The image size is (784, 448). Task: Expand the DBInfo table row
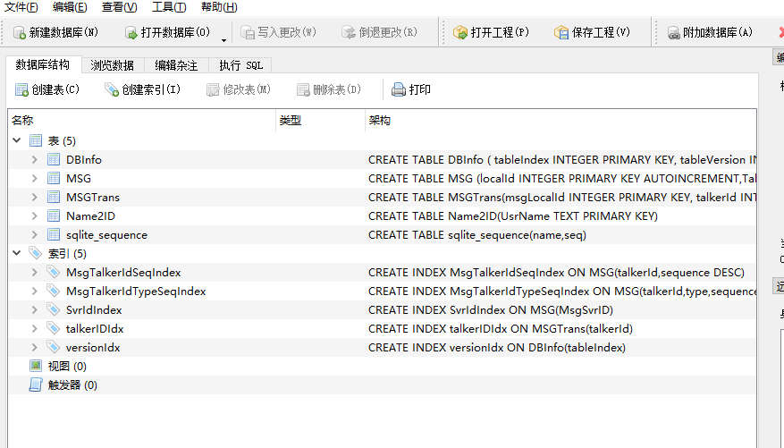pyautogui.click(x=35, y=159)
